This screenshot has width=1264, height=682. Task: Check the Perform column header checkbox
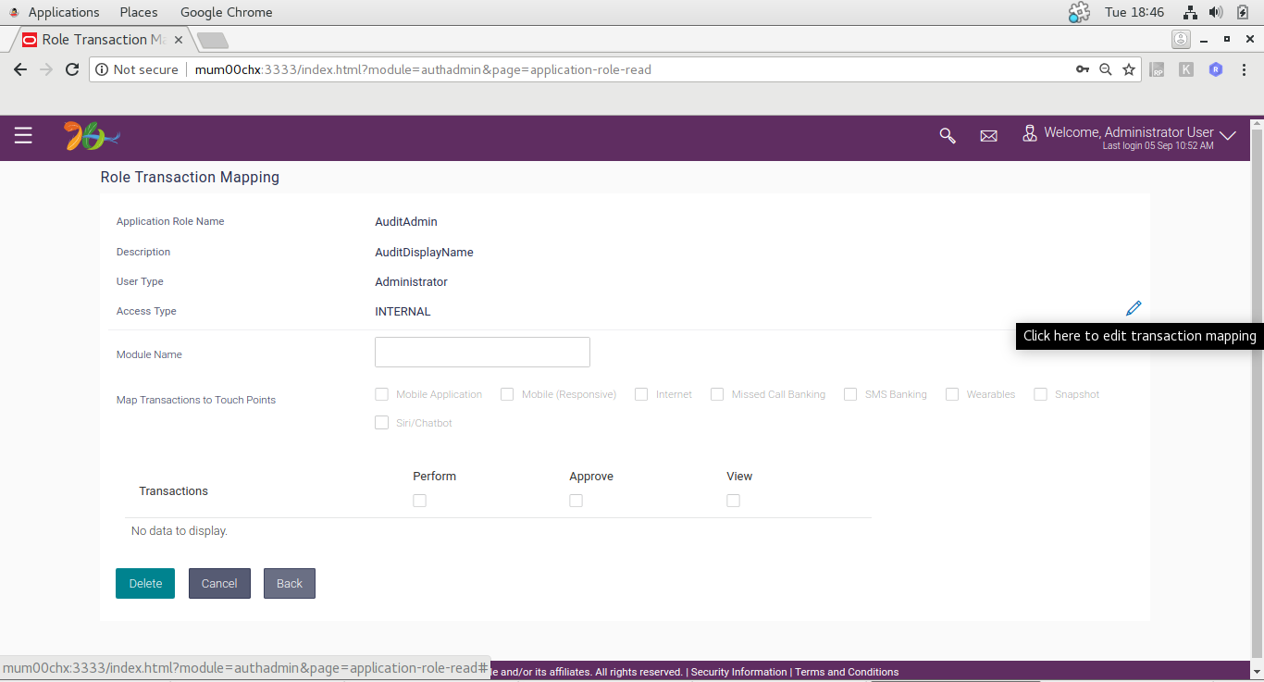tap(419, 501)
